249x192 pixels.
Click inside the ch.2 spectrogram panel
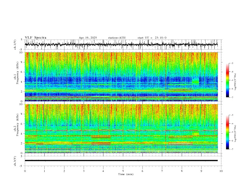point(121,129)
